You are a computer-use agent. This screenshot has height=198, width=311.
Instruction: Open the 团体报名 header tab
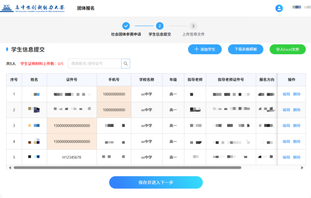coord(86,8)
